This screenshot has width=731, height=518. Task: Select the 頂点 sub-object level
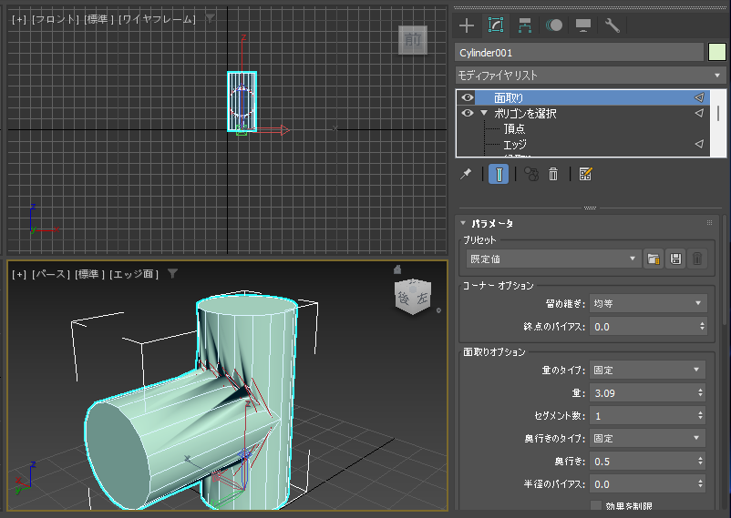click(514, 128)
